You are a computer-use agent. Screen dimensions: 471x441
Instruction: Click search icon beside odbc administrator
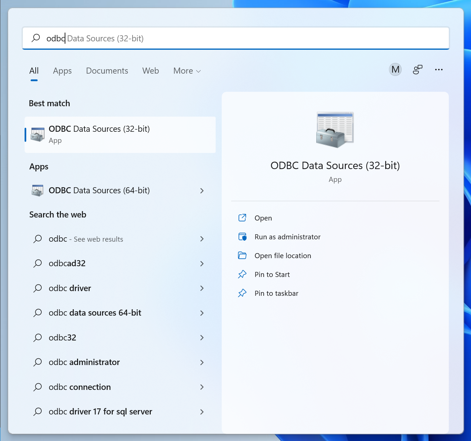point(38,362)
